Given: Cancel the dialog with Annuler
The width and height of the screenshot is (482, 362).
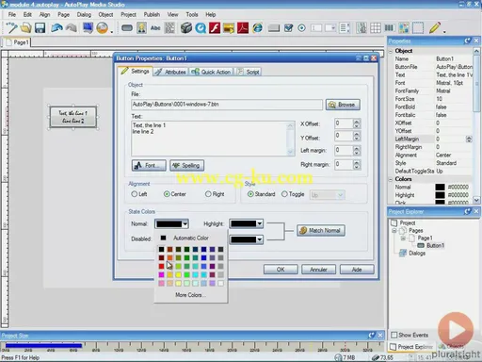Looking at the screenshot, I should [x=318, y=270].
